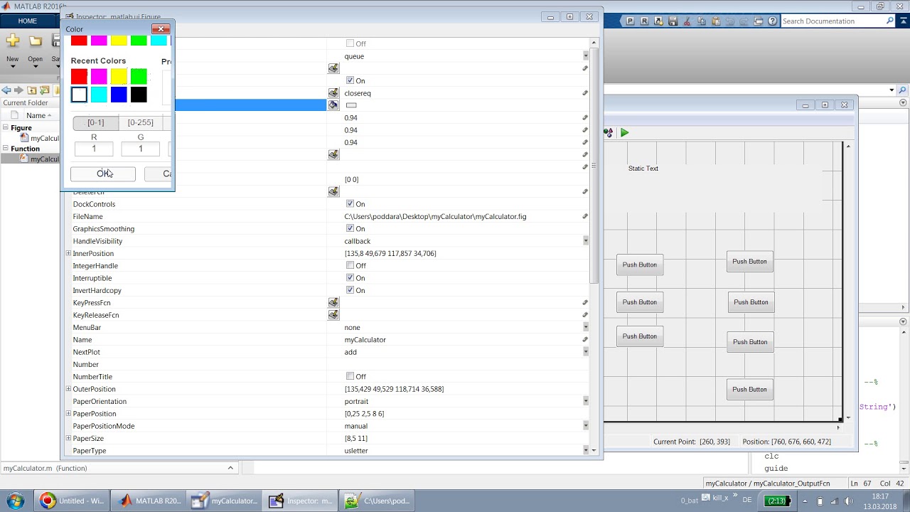Click the Switch Windows icon
The image size is (910, 512).
759,21
